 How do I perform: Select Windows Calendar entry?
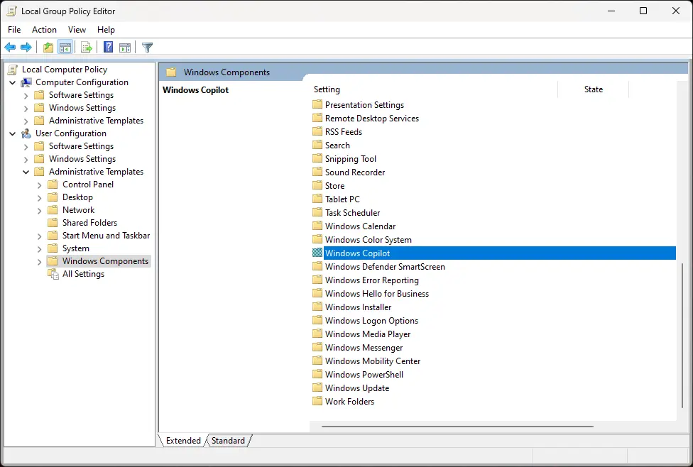(x=360, y=226)
